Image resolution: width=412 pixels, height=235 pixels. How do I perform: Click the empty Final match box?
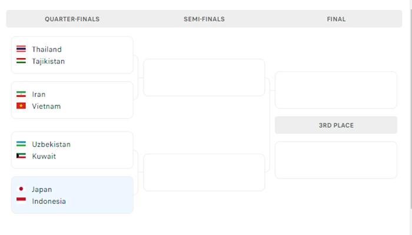click(336, 90)
